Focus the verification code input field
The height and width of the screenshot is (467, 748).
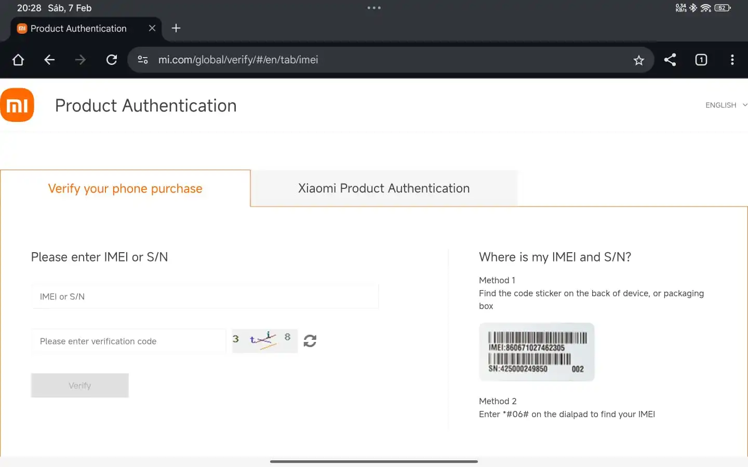coord(129,341)
